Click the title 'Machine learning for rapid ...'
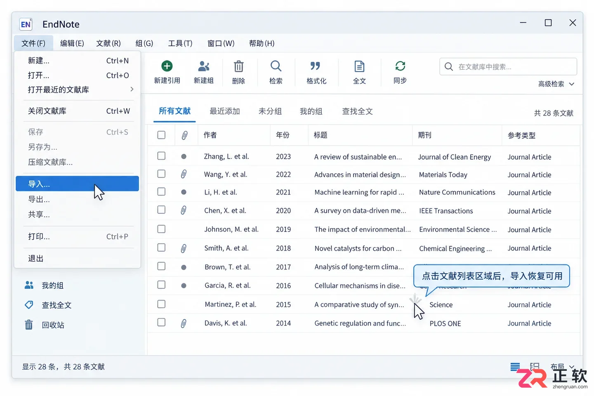594x396 pixels. [359, 192]
